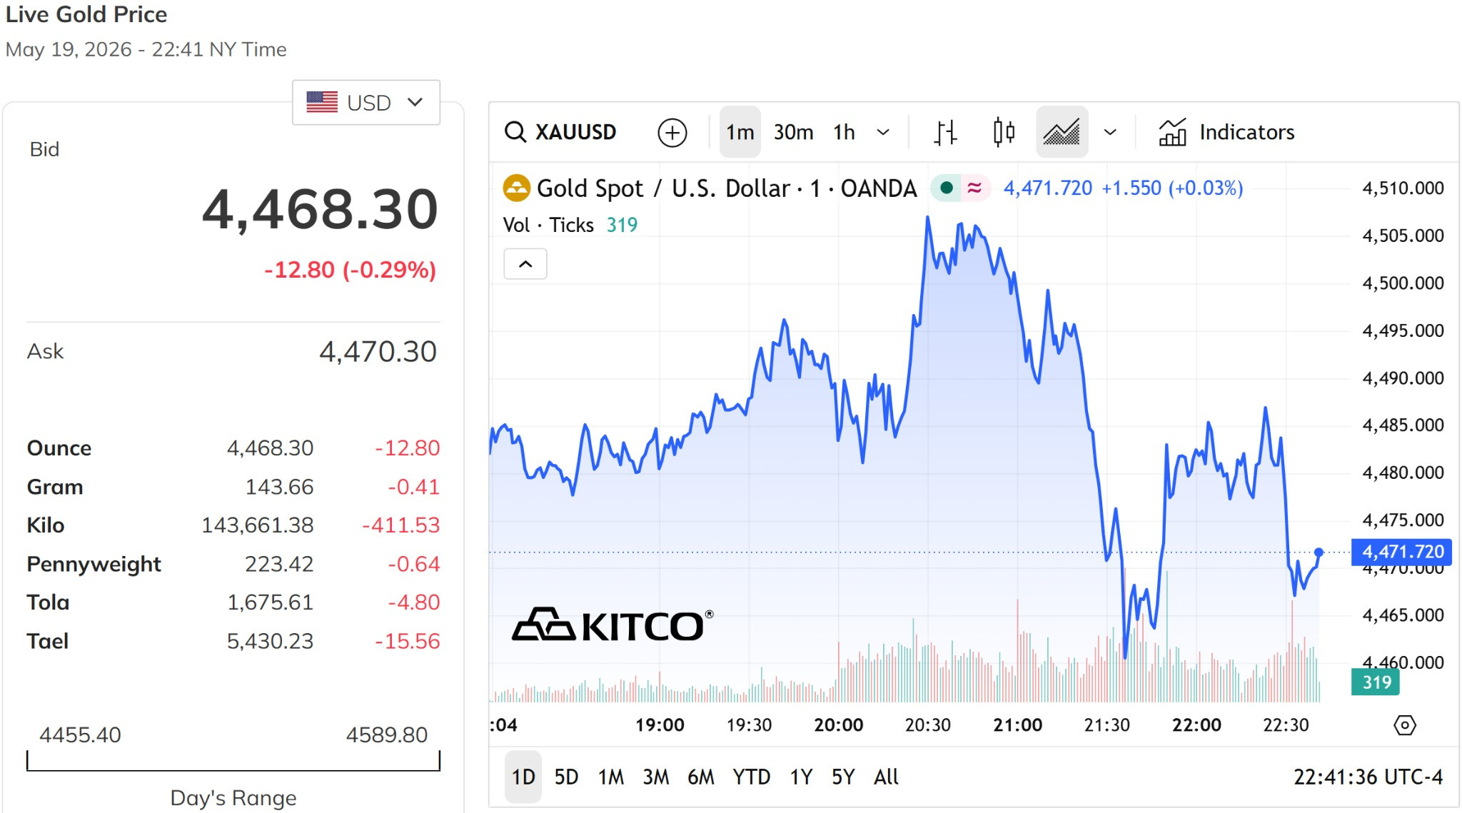This screenshot has width=1462, height=813.
Task: Open chart settings hexagon icon
Action: pyautogui.click(x=1404, y=725)
